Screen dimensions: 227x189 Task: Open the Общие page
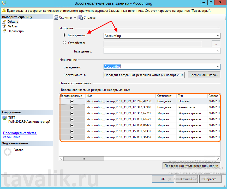(13, 22)
